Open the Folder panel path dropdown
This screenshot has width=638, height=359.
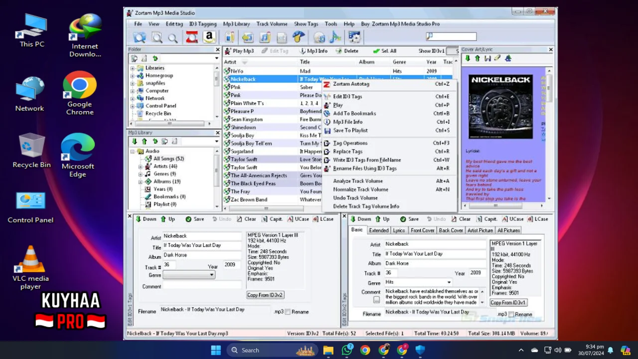coord(216,58)
